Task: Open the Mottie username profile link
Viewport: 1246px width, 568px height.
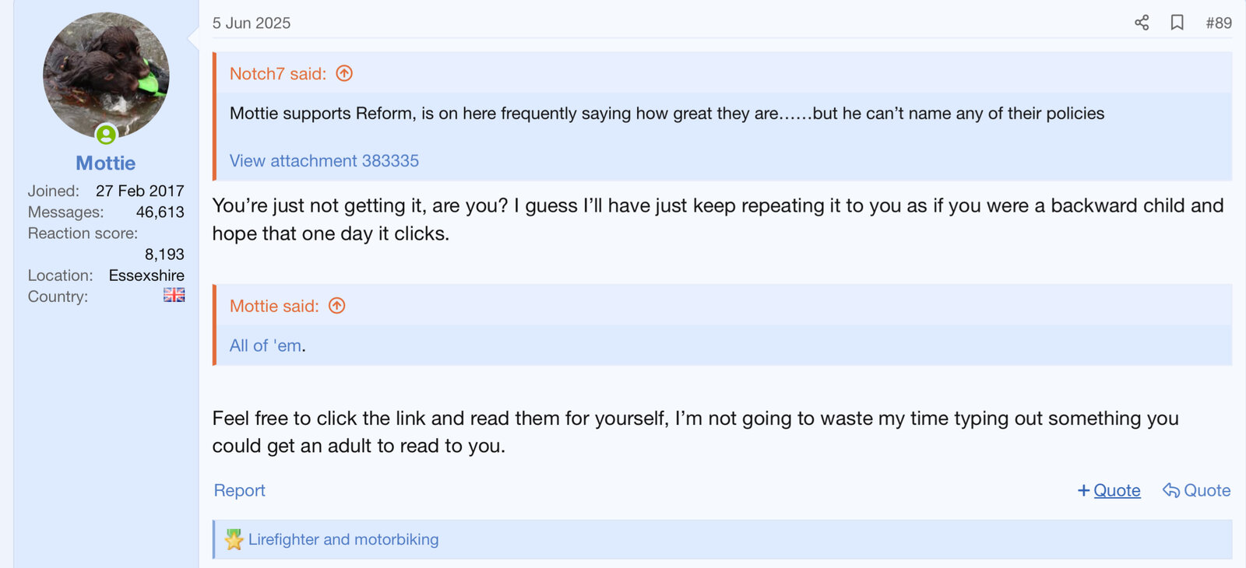Action: 106,163
